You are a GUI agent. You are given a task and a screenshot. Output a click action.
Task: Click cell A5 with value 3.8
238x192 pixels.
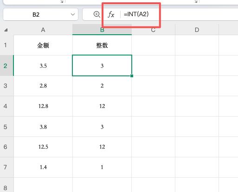[43, 127]
